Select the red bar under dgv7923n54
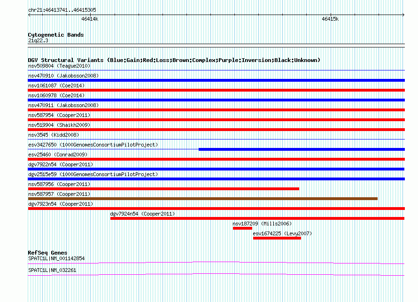 [216, 209]
